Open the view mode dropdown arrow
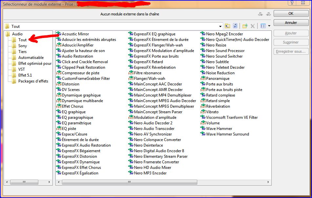 click(269, 26)
